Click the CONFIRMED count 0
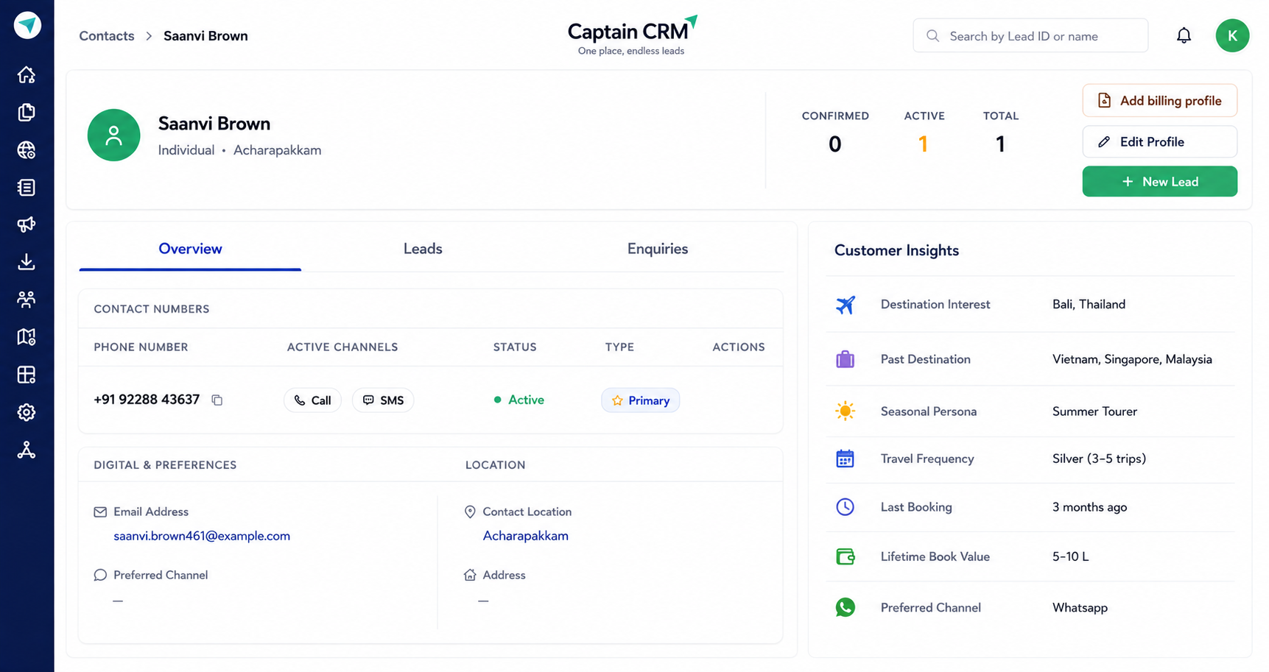This screenshot has height=672, width=1269. [834, 144]
